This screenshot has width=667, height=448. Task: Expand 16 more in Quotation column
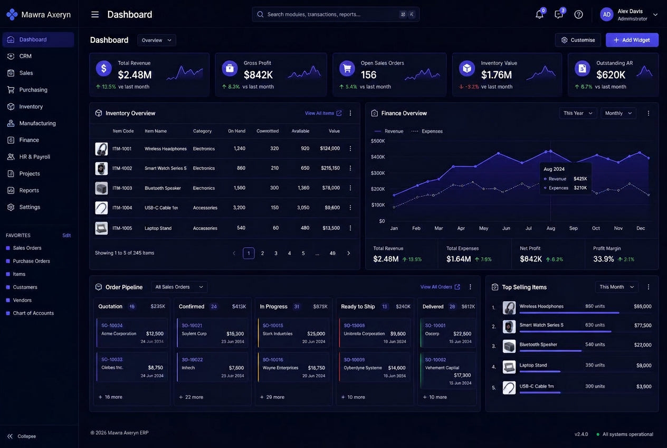point(110,397)
